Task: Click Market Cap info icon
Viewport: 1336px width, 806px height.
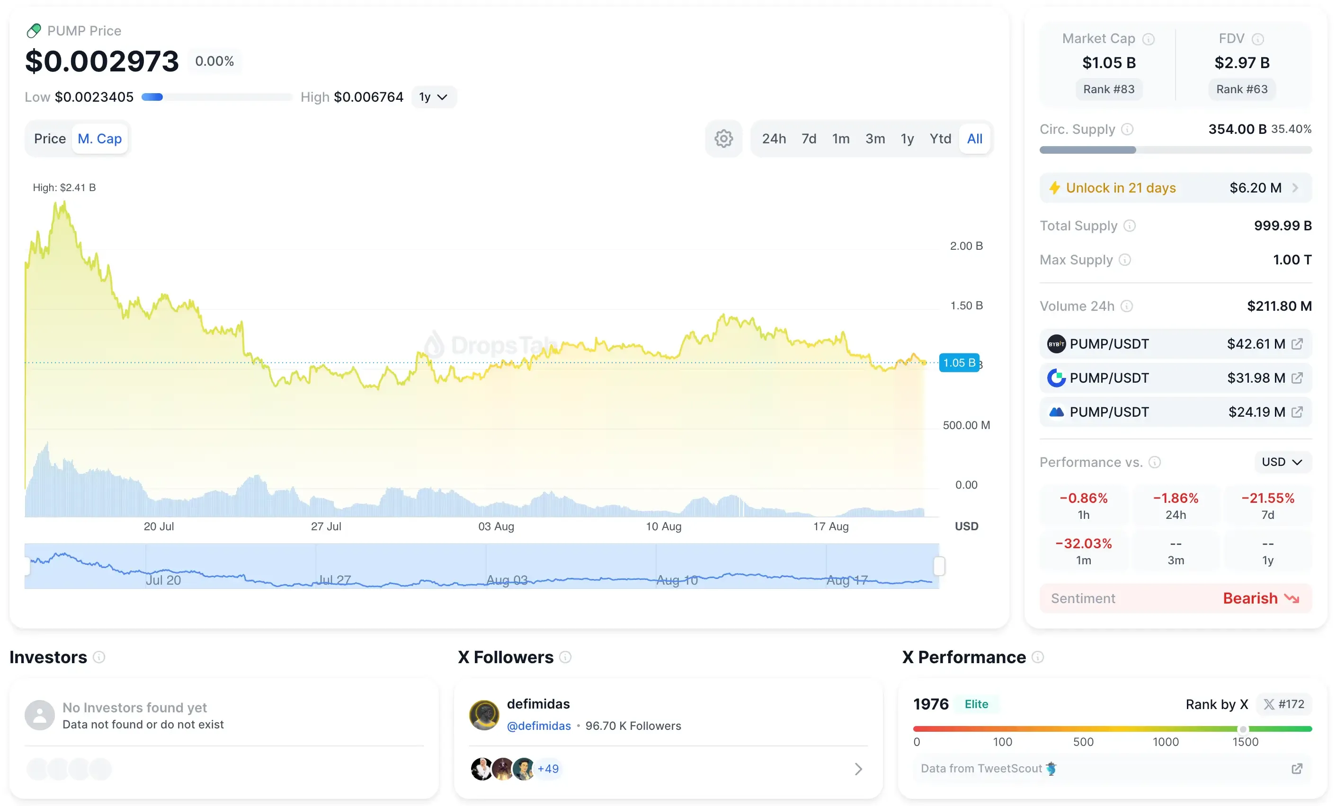Action: coord(1148,39)
